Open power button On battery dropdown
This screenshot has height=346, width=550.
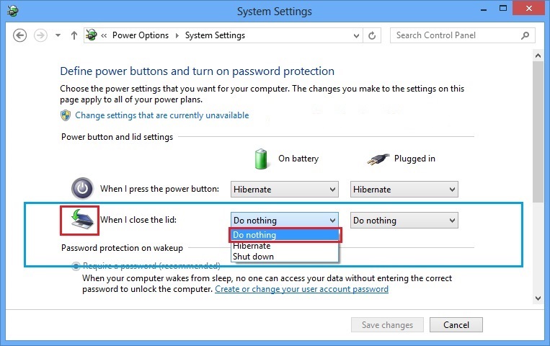(x=285, y=190)
